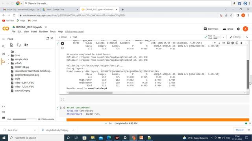Add a comment to the cell
Image resolution: width=252 pixels, height=141 pixels.
228,43
